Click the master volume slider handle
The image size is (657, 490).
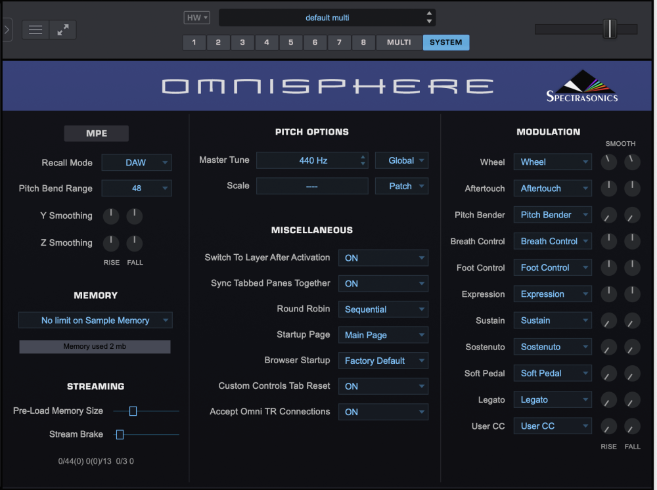coord(610,29)
